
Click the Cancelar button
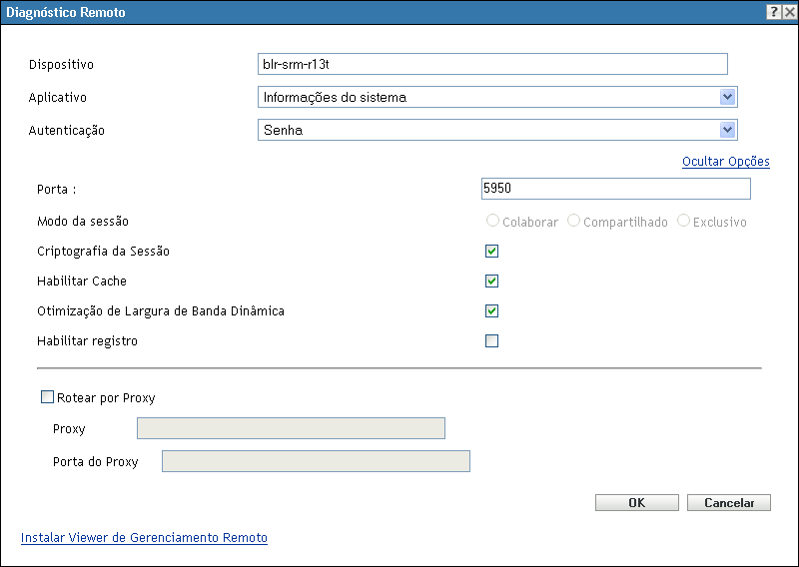point(728,503)
